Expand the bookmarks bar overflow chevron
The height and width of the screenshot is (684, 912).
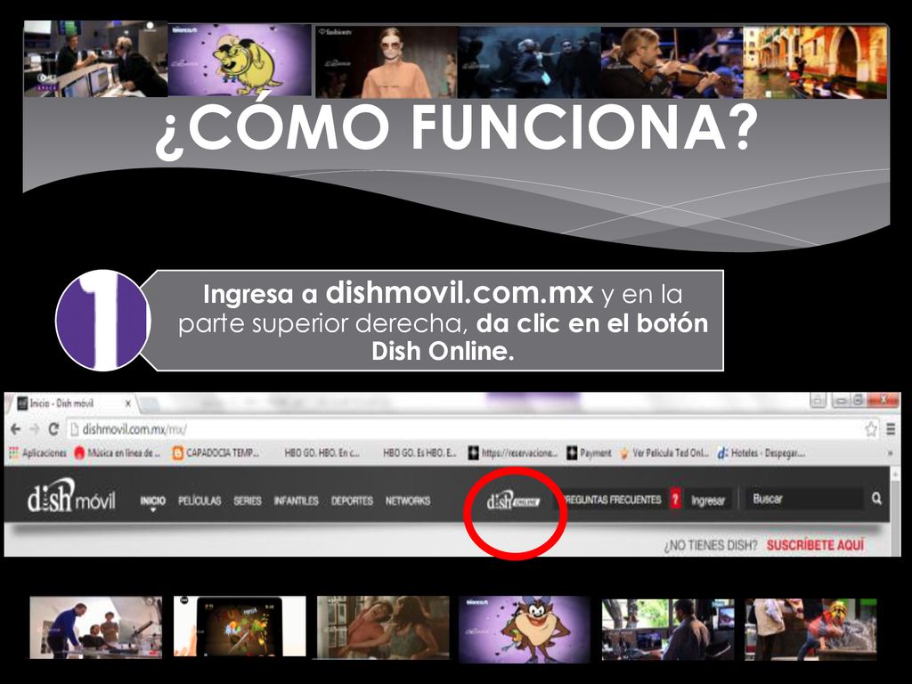click(x=890, y=452)
